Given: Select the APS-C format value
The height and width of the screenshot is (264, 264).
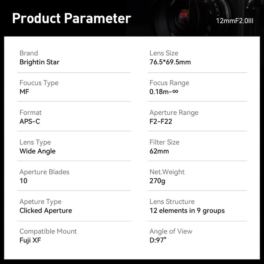Looking at the screenshot, I should tap(29, 121).
